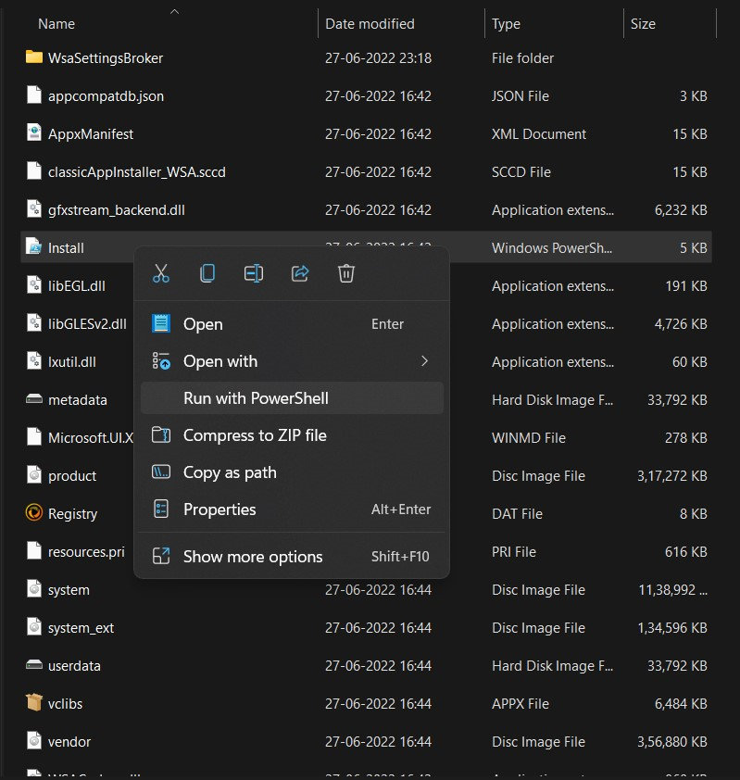Click the gfxstream_backend.dll file icon
This screenshot has width=740, height=780.
pyautogui.click(x=34, y=209)
